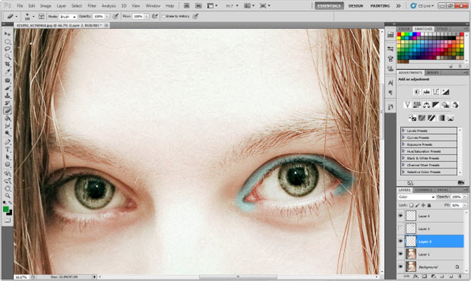Enable the Erase to History checkbox
The image size is (471, 281).
coord(163,16)
